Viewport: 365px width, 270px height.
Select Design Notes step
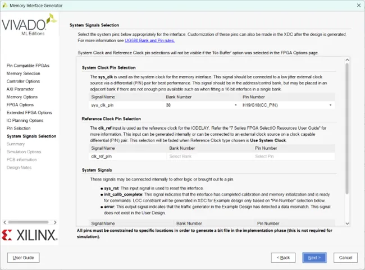coord(19,168)
